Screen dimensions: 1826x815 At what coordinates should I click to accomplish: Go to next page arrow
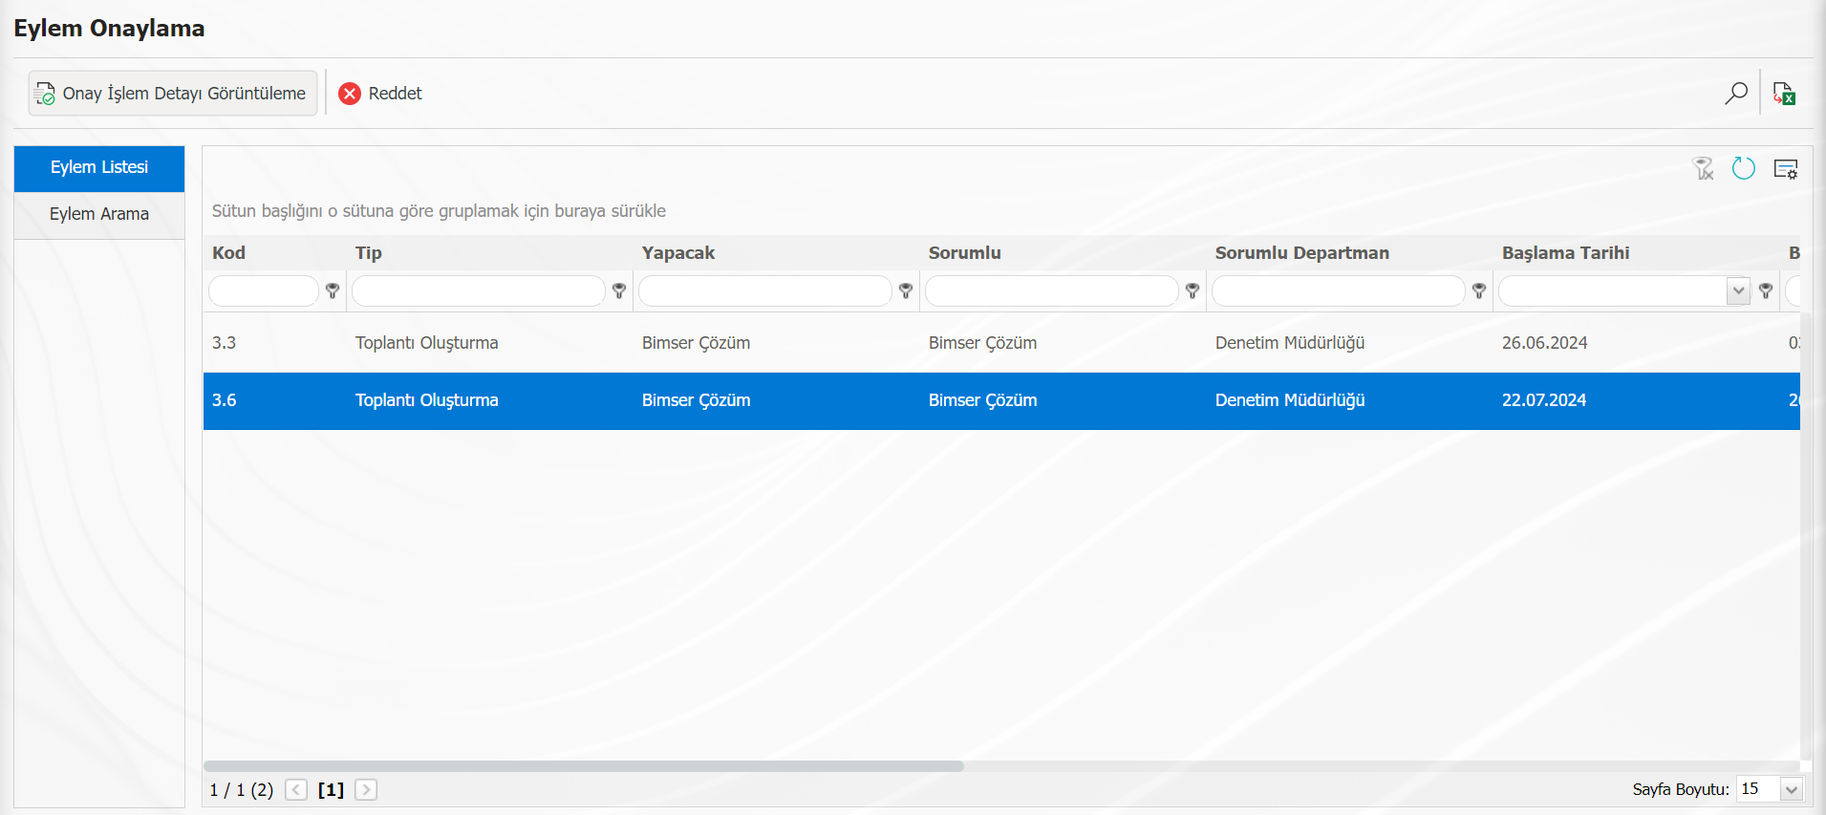[x=366, y=789]
